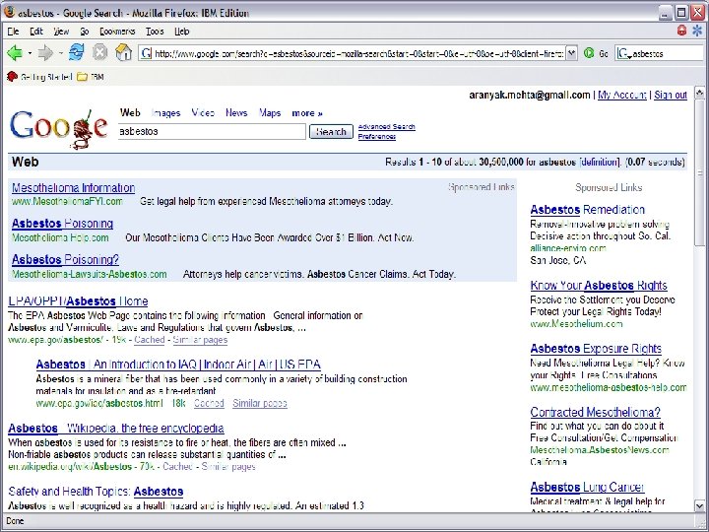Open the Asbestos Wikipedia result
The image size is (709, 532).
(x=116, y=428)
